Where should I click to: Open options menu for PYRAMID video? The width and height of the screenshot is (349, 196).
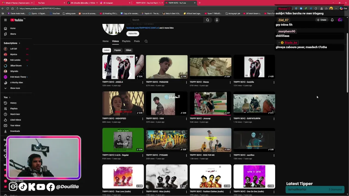[186, 155]
